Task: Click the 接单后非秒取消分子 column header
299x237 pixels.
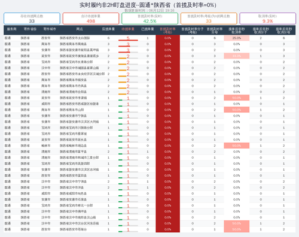Action: click(x=261, y=30)
